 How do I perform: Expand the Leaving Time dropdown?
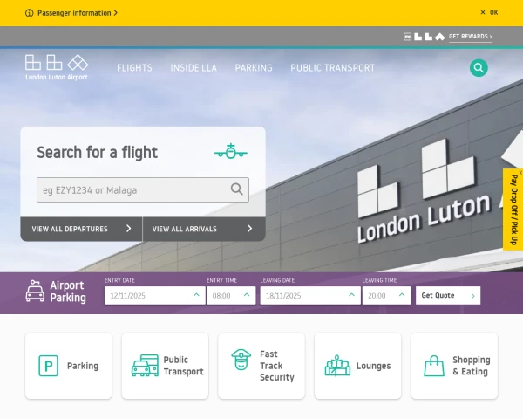(x=386, y=295)
